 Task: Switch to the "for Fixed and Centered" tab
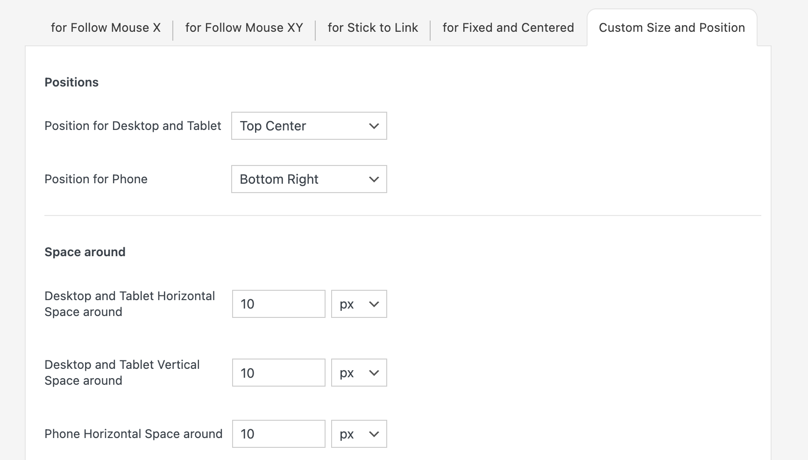coord(508,27)
